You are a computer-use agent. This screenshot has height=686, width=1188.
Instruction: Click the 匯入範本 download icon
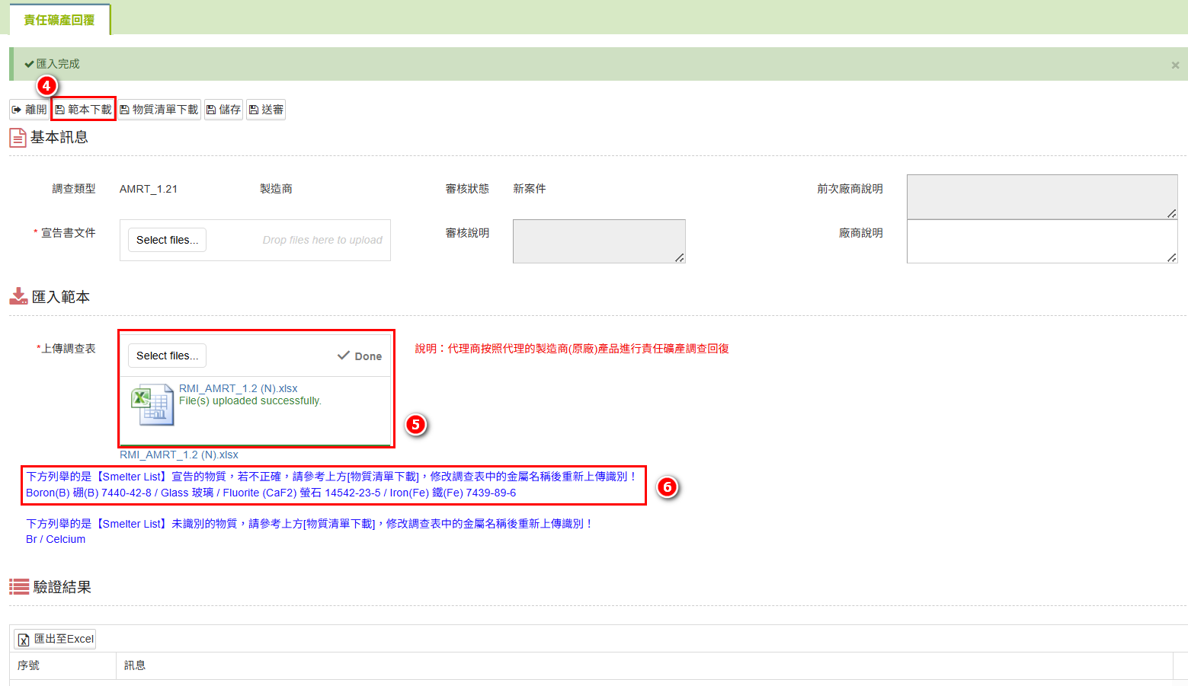click(18, 296)
